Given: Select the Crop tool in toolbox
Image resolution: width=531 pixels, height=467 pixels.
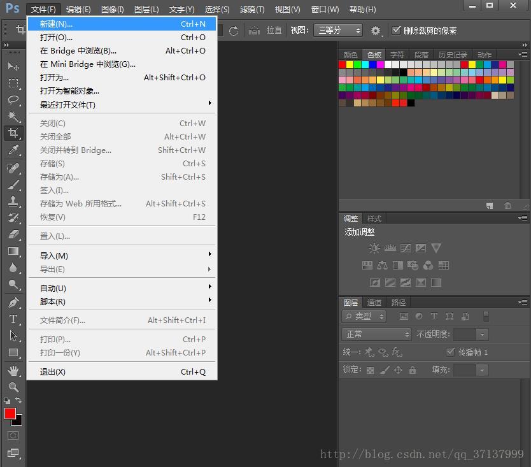Looking at the screenshot, I should [x=13, y=133].
